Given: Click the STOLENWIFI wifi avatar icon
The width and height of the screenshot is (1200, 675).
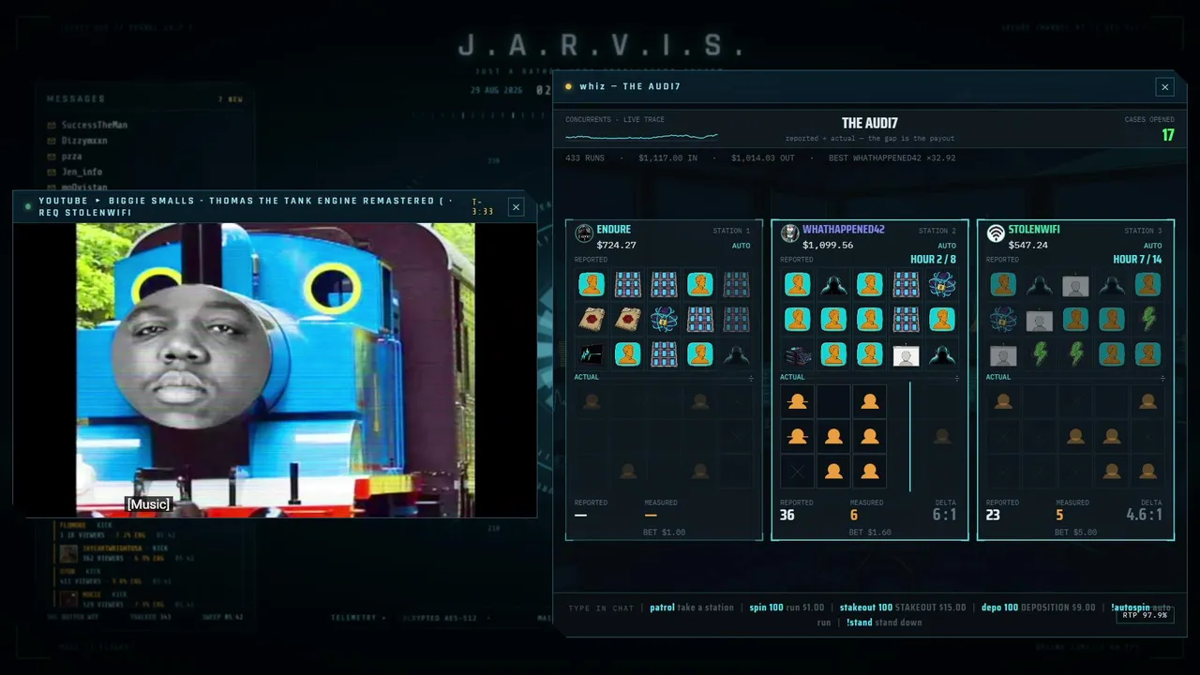Looking at the screenshot, I should point(997,233).
